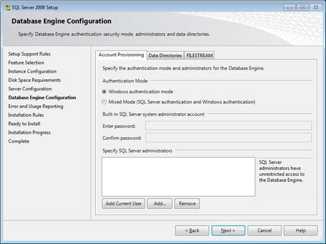Viewport: 326px width, 244px height.
Task: Click the Instance Configuration step
Action: pyautogui.click(x=33, y=71)
